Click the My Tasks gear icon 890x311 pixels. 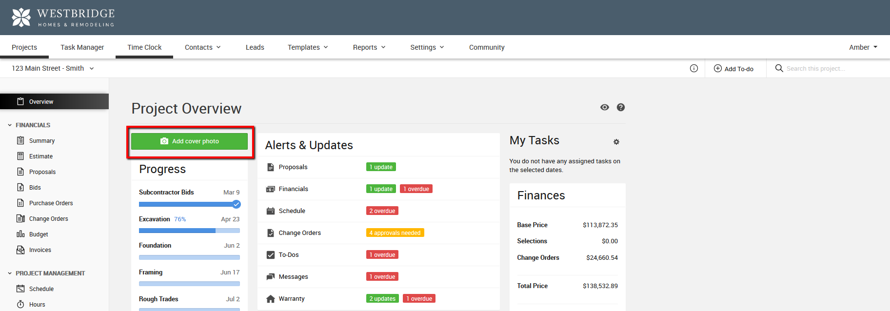tap(616, 142)
